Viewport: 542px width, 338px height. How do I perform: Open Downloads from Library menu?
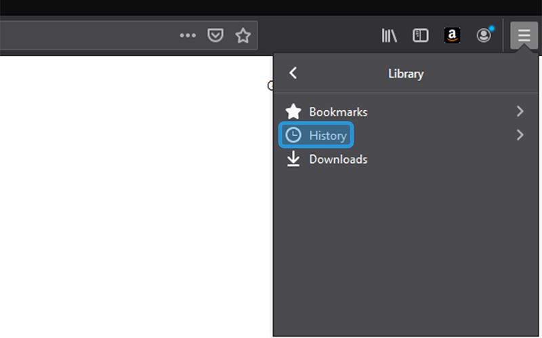point(405,159)
